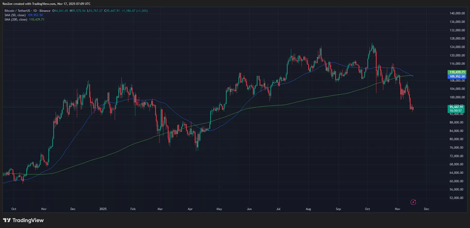Click the Dec label at far right of time axis
The width and height of the screenshot is (470, 228).
pos(426,209)
